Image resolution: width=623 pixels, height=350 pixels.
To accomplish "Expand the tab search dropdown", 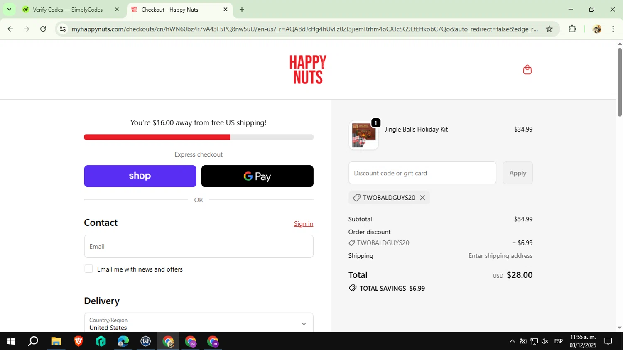I will [9, 9].
